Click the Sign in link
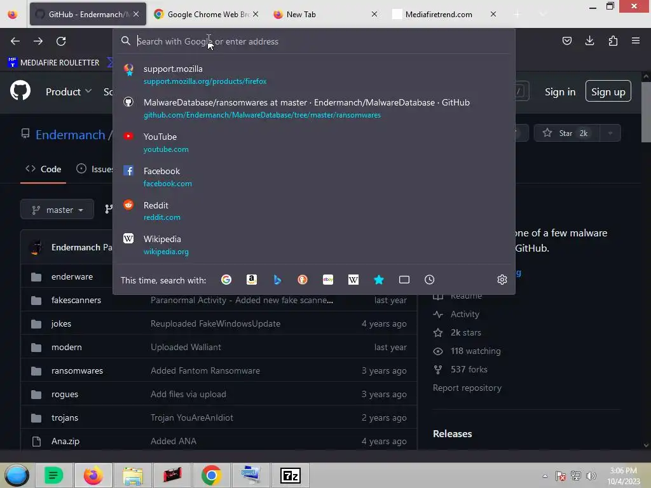Image resolution: width=651 pixels, height=488 pixels. click(x=560, y=91)
